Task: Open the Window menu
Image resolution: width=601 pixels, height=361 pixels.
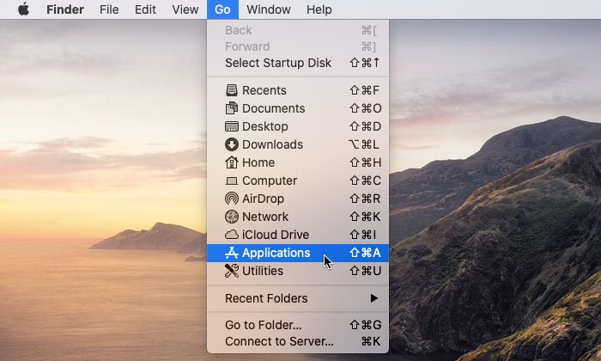Action: pyautogui.click(x=268, y=9)
